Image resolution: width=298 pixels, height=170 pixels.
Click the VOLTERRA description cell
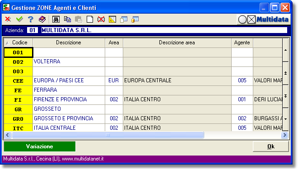tap(69, 62)
